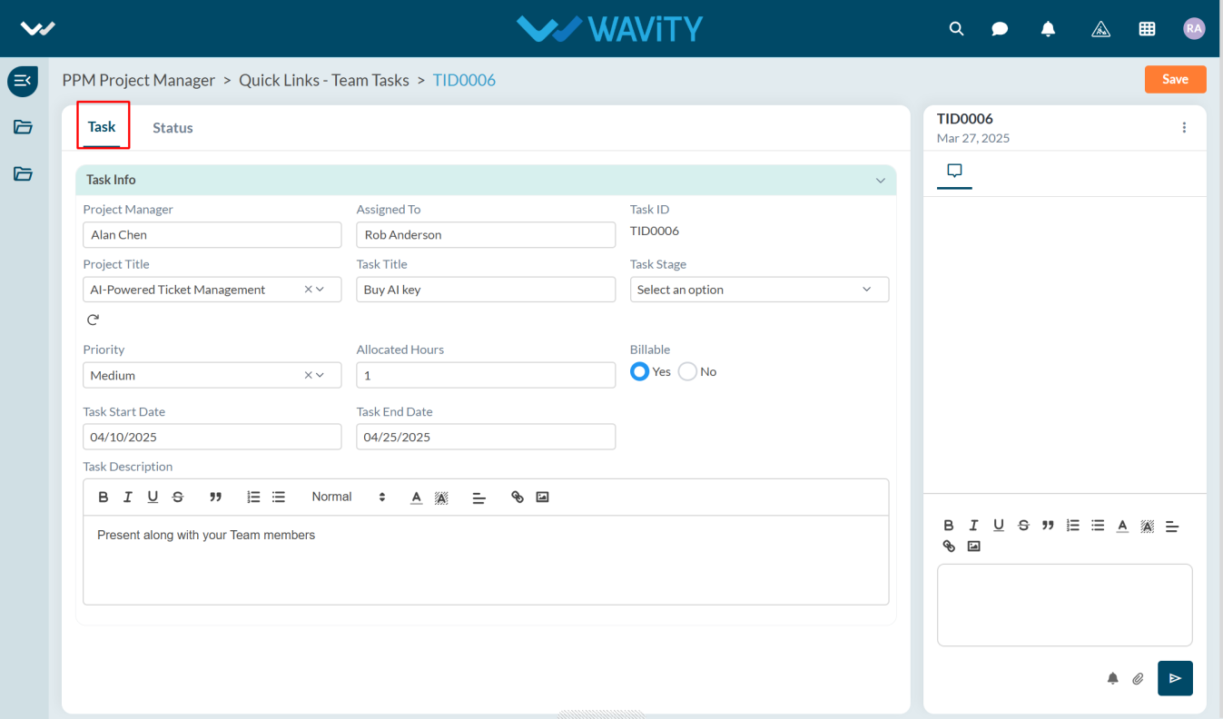
Task: Toggle bold in comment editor toolbar
Action: coord(949,526)
